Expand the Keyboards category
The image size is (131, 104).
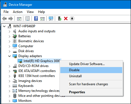point(9,86)
